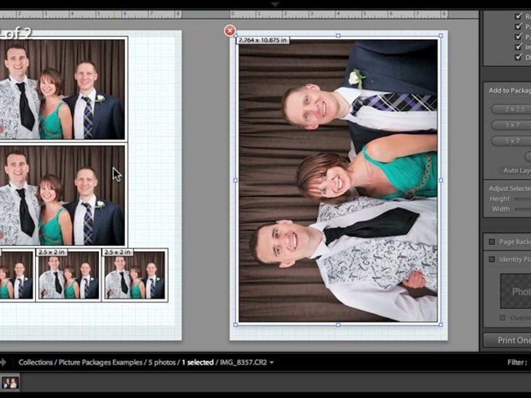The image size is (531, 398).
Task: Uncheck the topmost checkbox in the right panel
Action: 518,16
